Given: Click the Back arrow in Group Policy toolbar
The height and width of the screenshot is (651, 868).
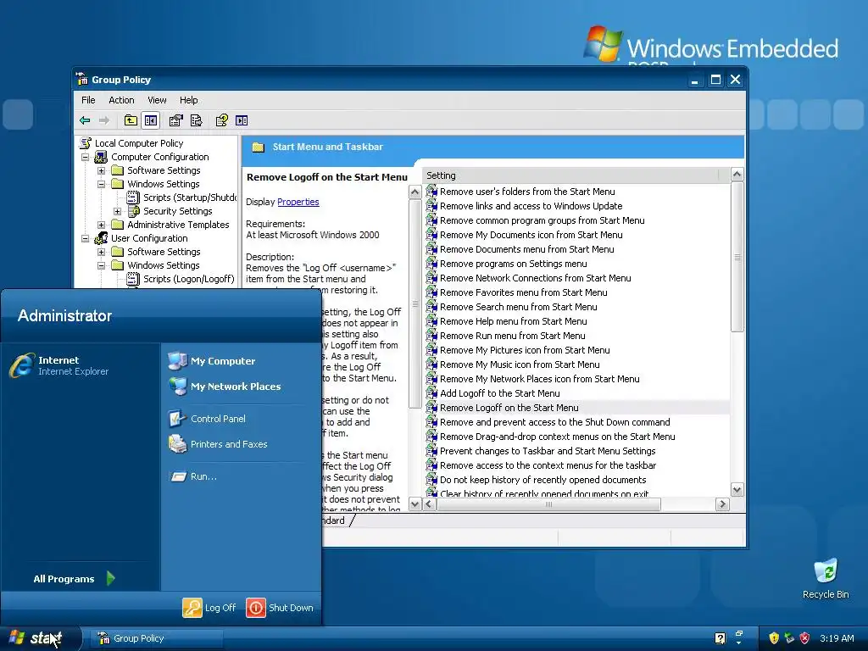Looking at the screenshot, I should [x=85, y=120].
